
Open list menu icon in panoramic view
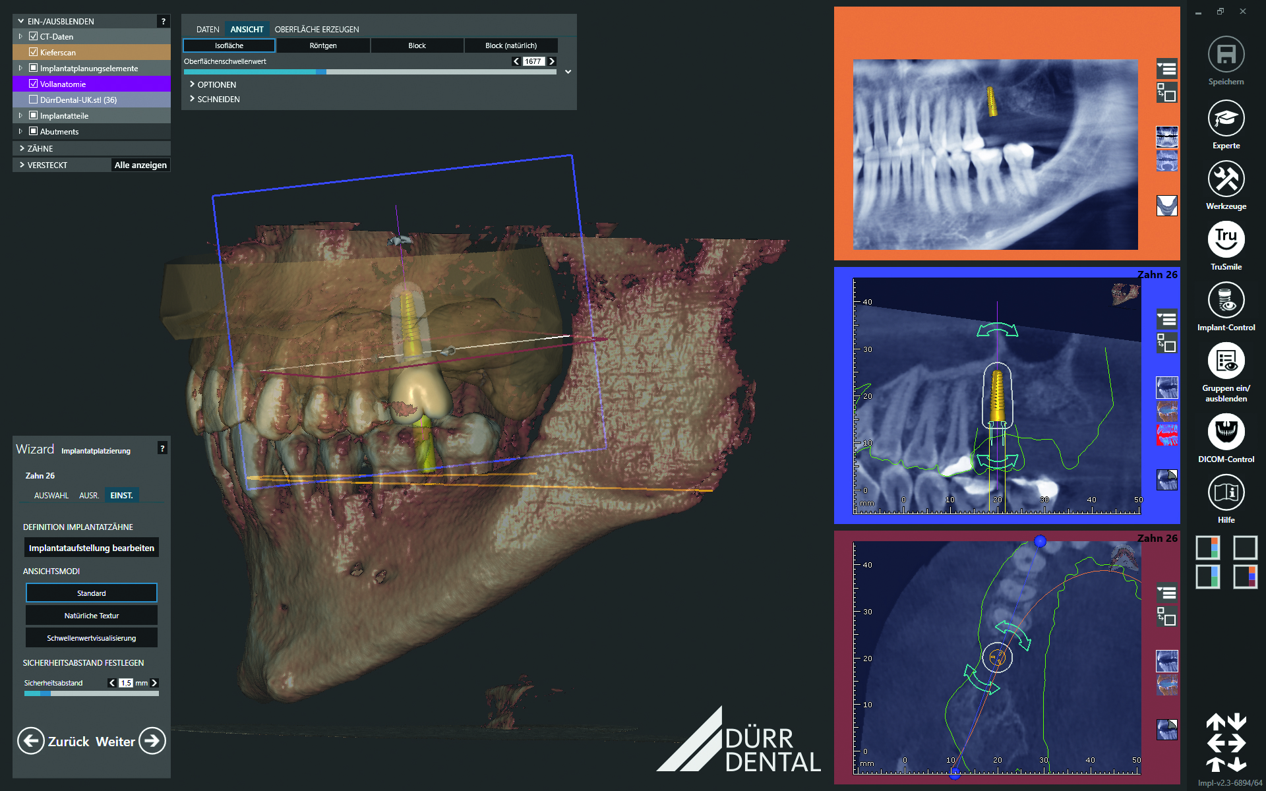coord(1166,69)
